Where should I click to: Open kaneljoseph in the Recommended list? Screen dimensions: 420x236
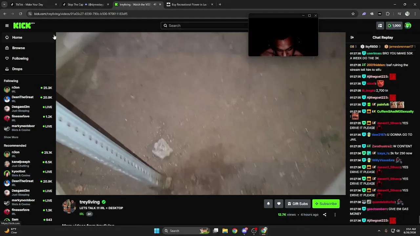[x=28, y=164]
